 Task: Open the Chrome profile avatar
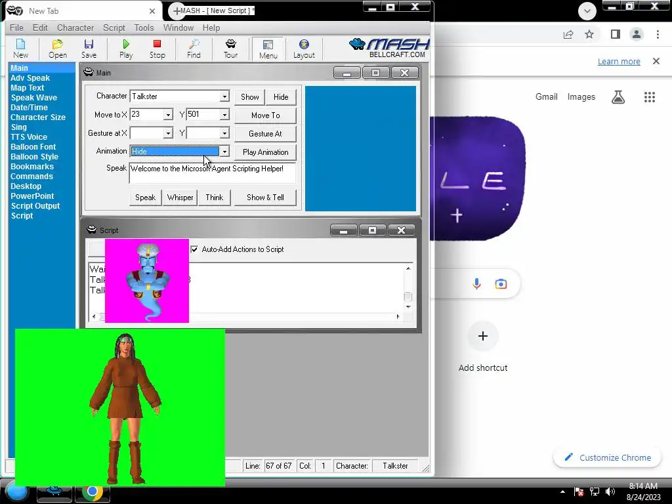pyautogui.click(x=637, y=34)
